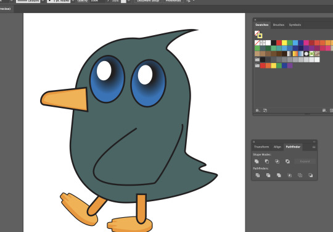The image size is (333, 232).
Task: Select the Registration swatch
Action: coord(263,43)
